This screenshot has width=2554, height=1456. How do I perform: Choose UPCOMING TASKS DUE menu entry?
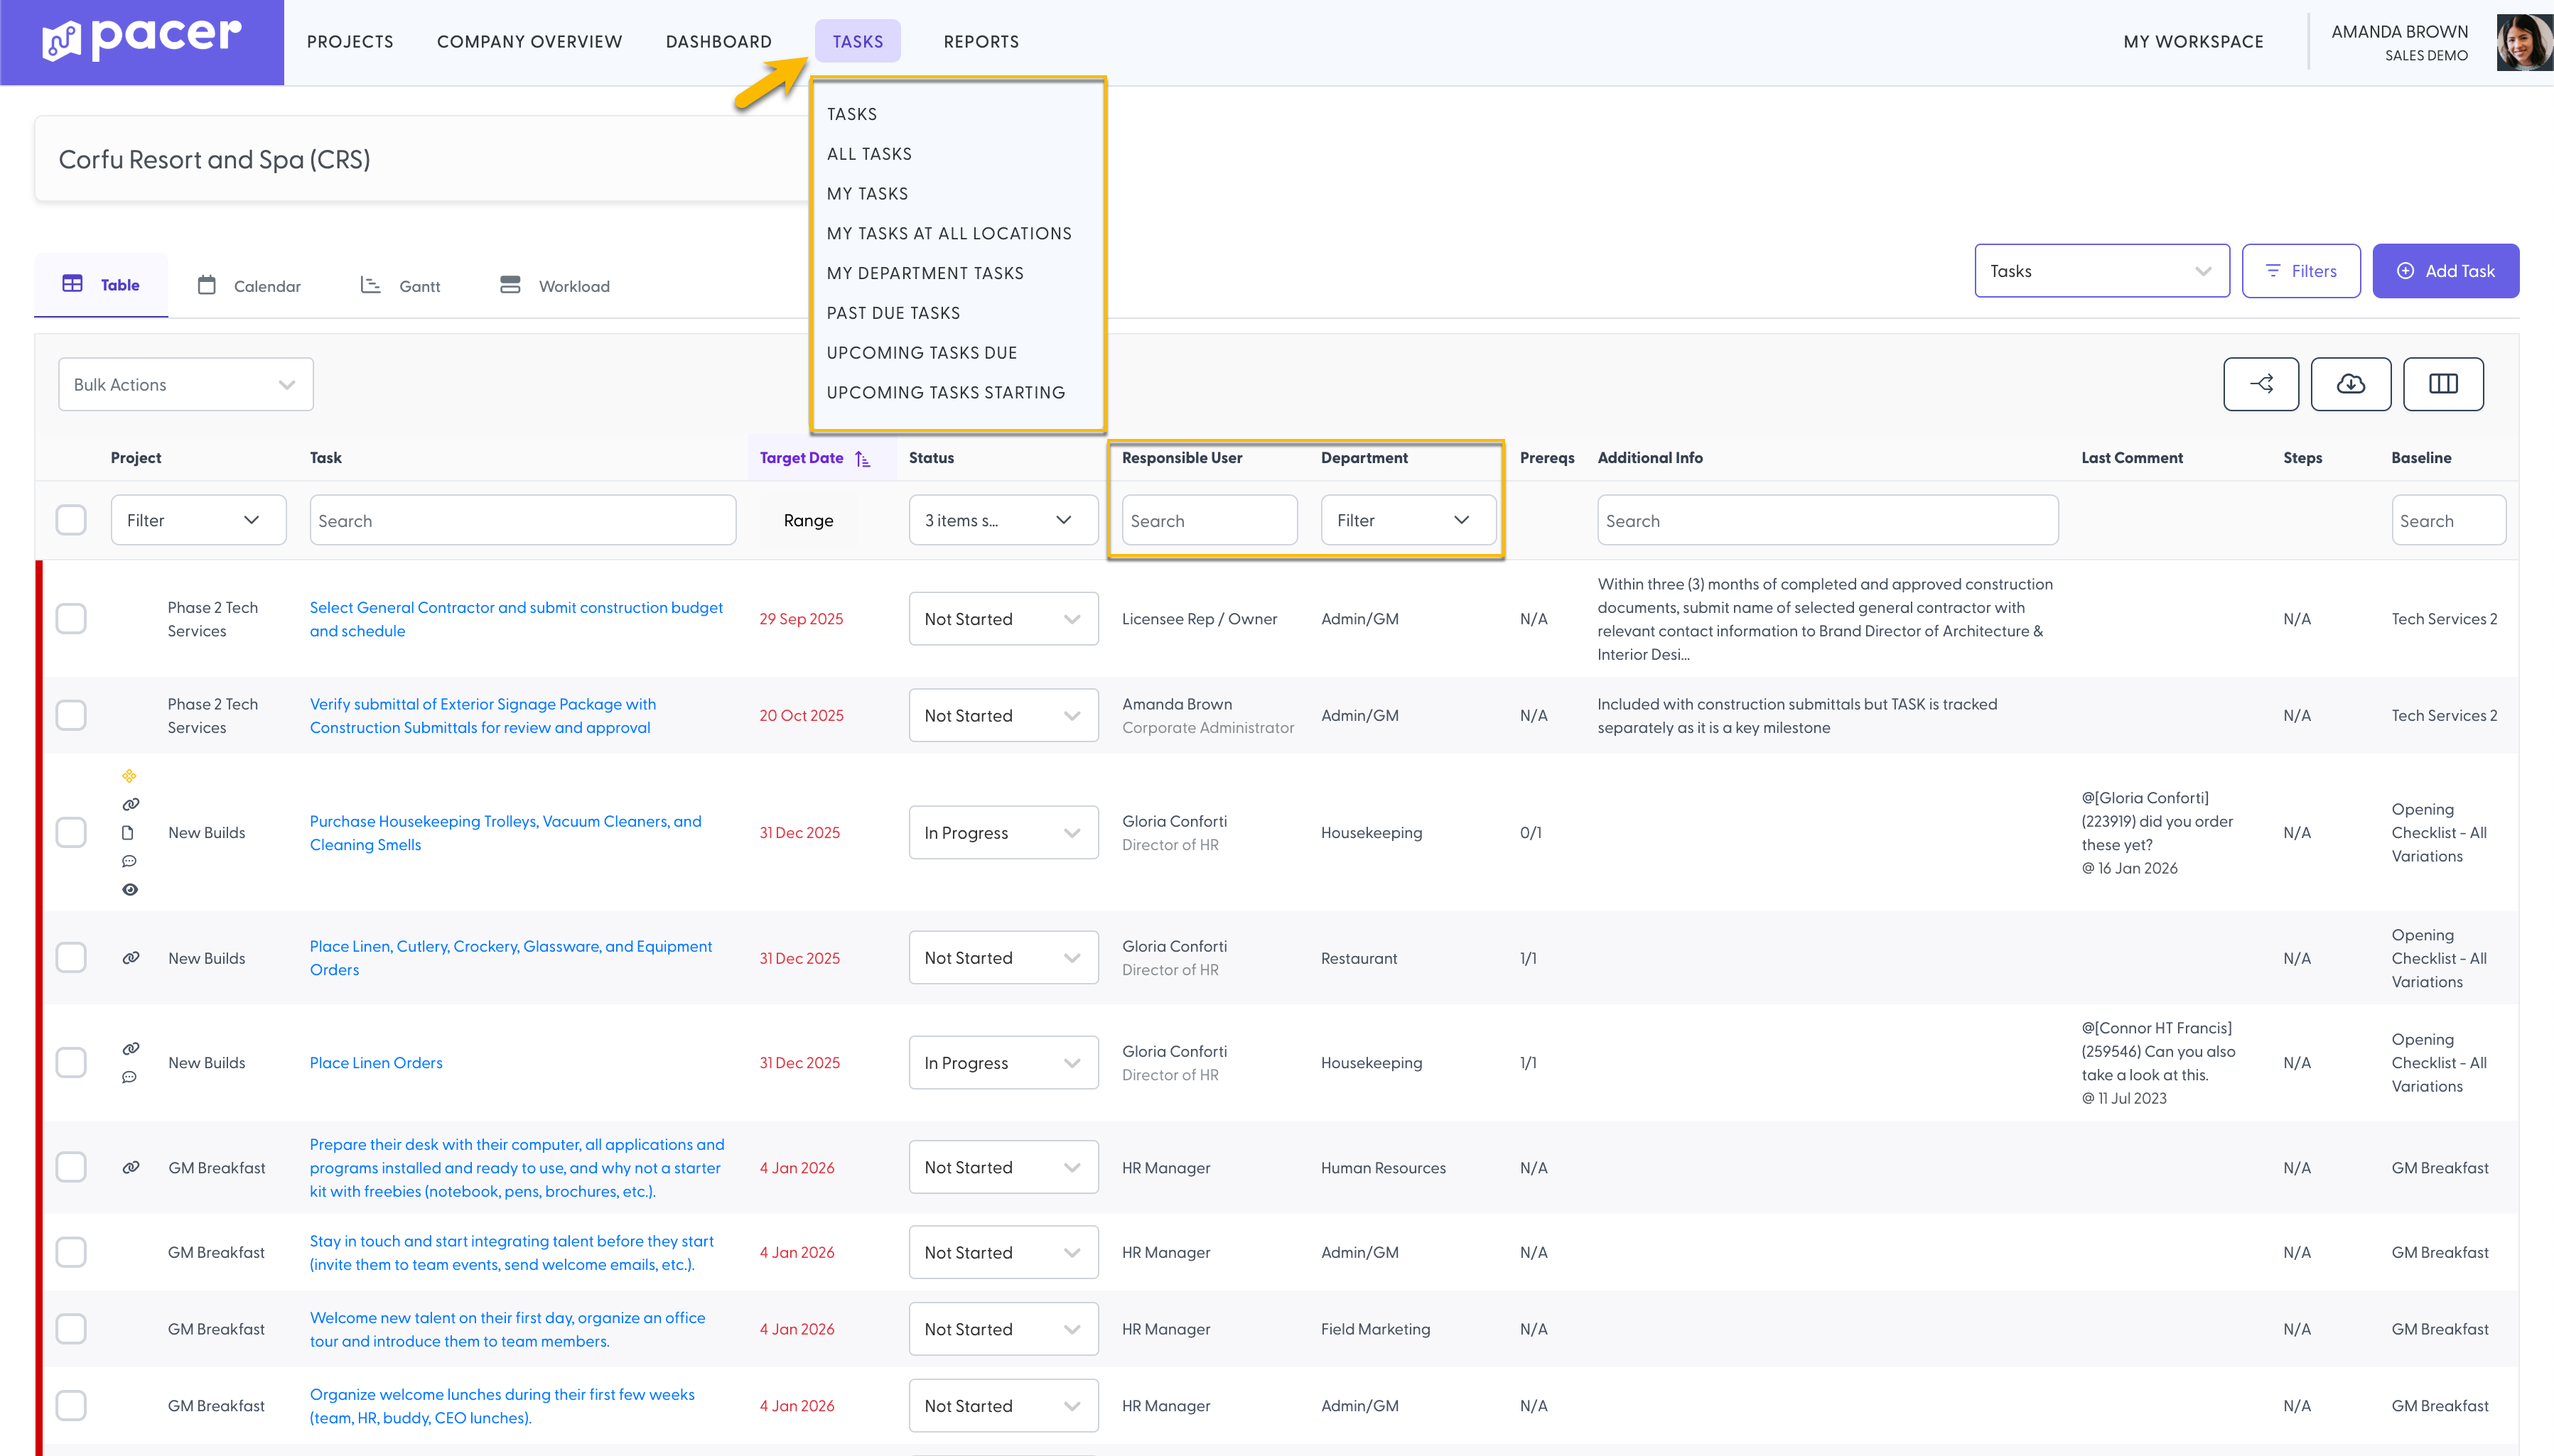click(x=922, y=353)
